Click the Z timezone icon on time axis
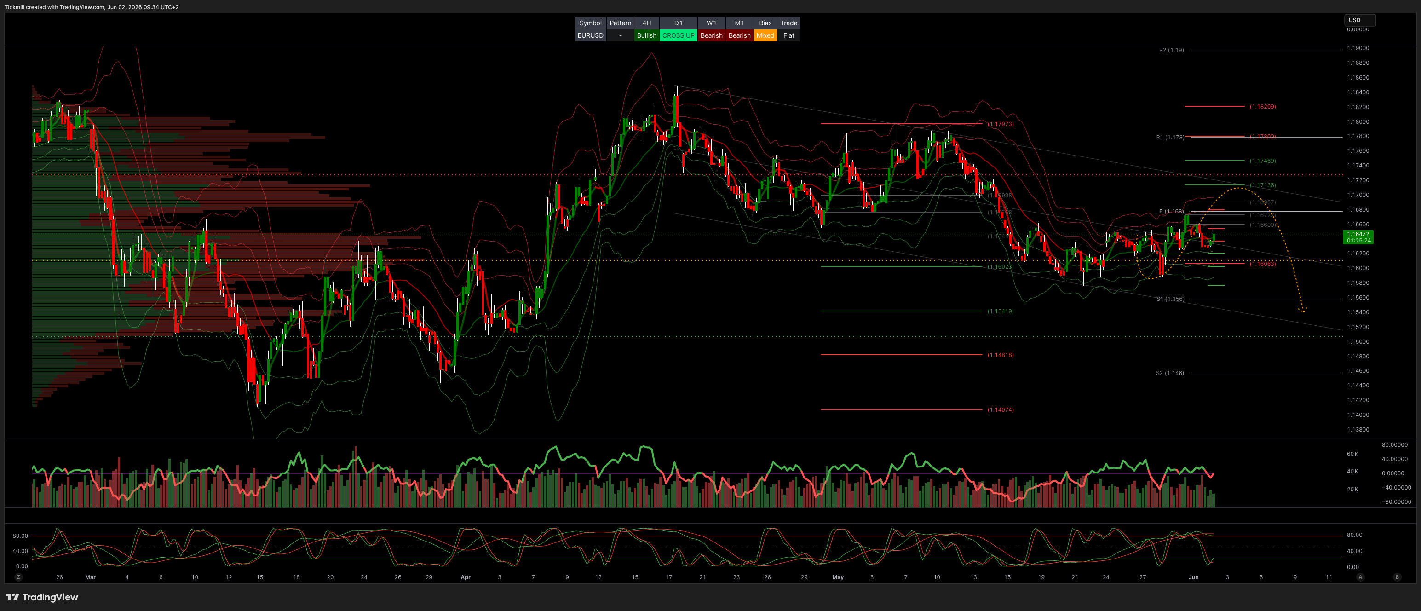The image size is (1421, 611). pos(19,577)
